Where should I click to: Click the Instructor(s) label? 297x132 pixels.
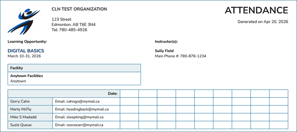166,42
